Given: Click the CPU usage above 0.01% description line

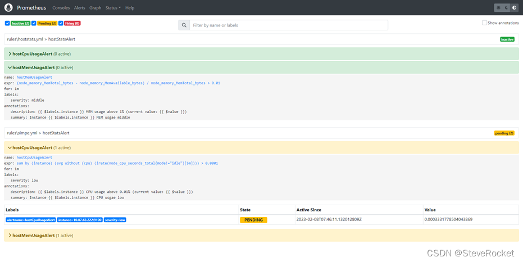Looking at the screenshot, I should pos(102,192).
